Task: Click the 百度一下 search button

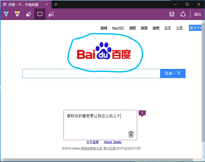Action: point(173,73)
